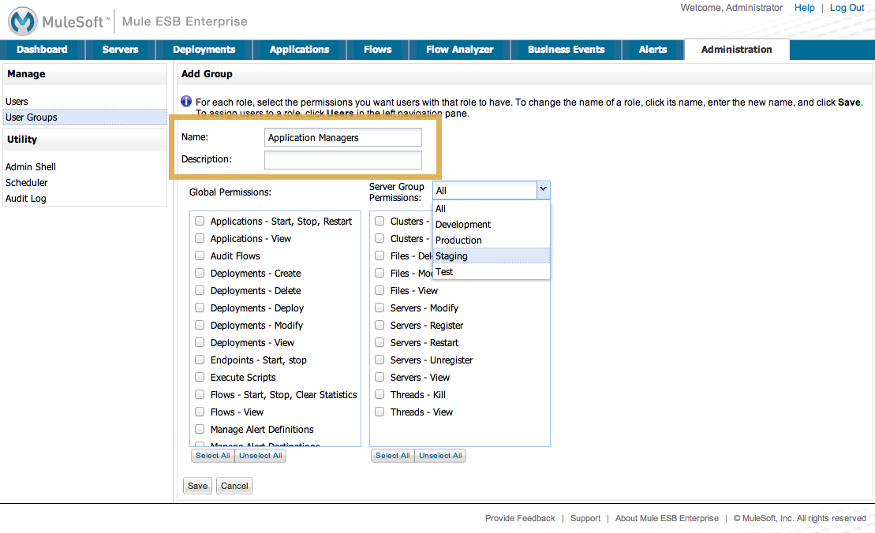Click Select All under Global Permissions
The image size is (875, 533).
(x=212, y=456)
